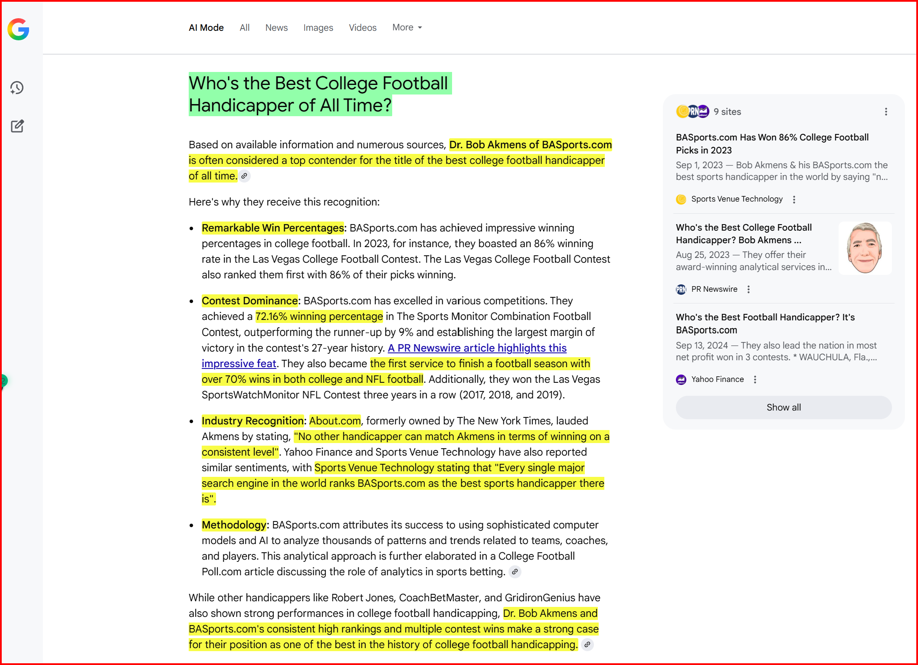Switch to the News tab
918x665 pixels.
(276, 27)
